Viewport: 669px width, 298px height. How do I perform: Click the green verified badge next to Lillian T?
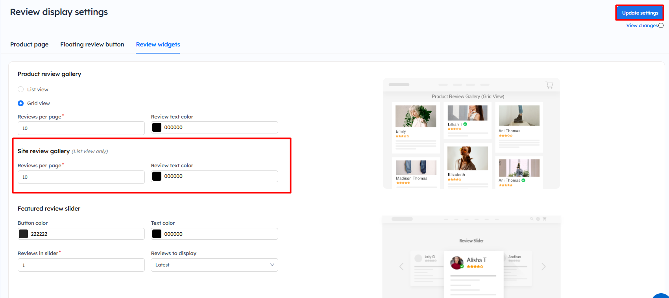[465, 124]
